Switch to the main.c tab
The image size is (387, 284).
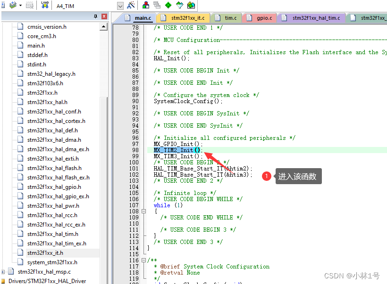coord(139,18)
